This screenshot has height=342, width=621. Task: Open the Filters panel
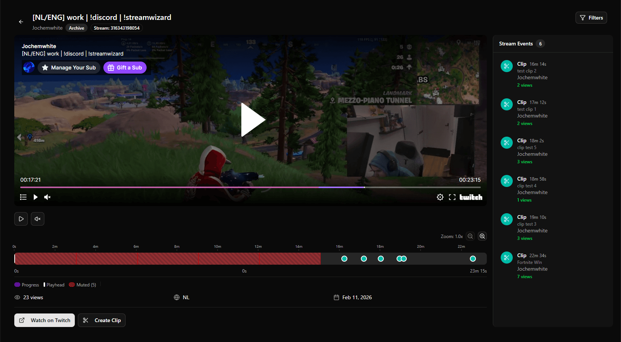coord(591,17)
